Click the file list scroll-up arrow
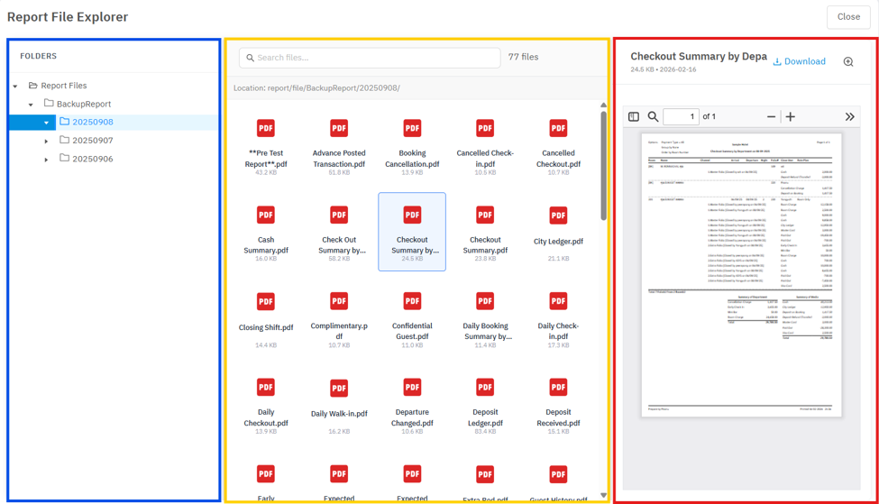 point(603,105)
